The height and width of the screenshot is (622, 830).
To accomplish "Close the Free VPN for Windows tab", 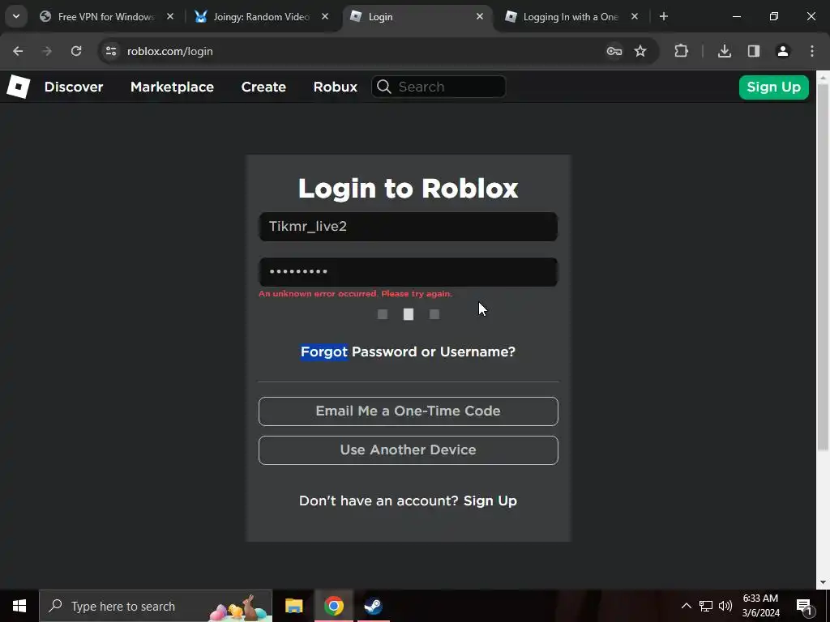I will (x=170, y=16).
